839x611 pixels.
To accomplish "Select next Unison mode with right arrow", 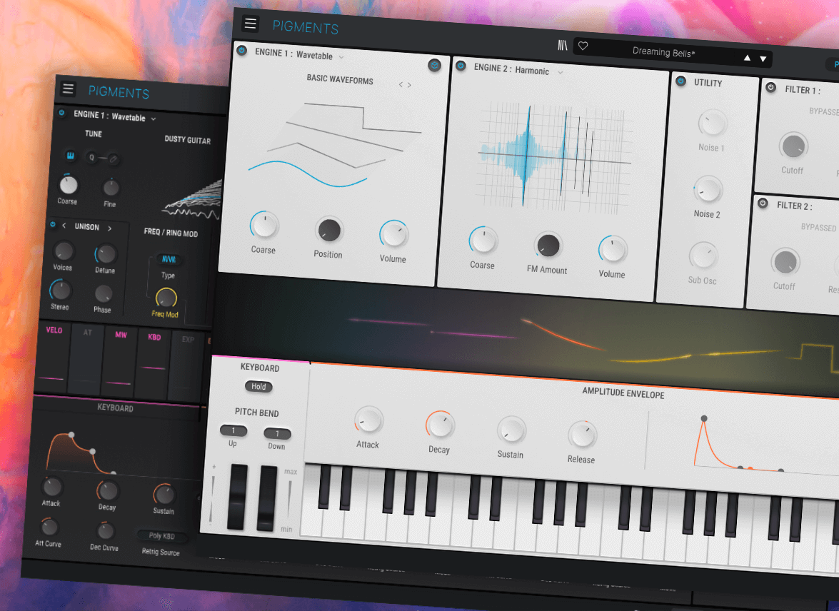I will click(x=110, y=228).
